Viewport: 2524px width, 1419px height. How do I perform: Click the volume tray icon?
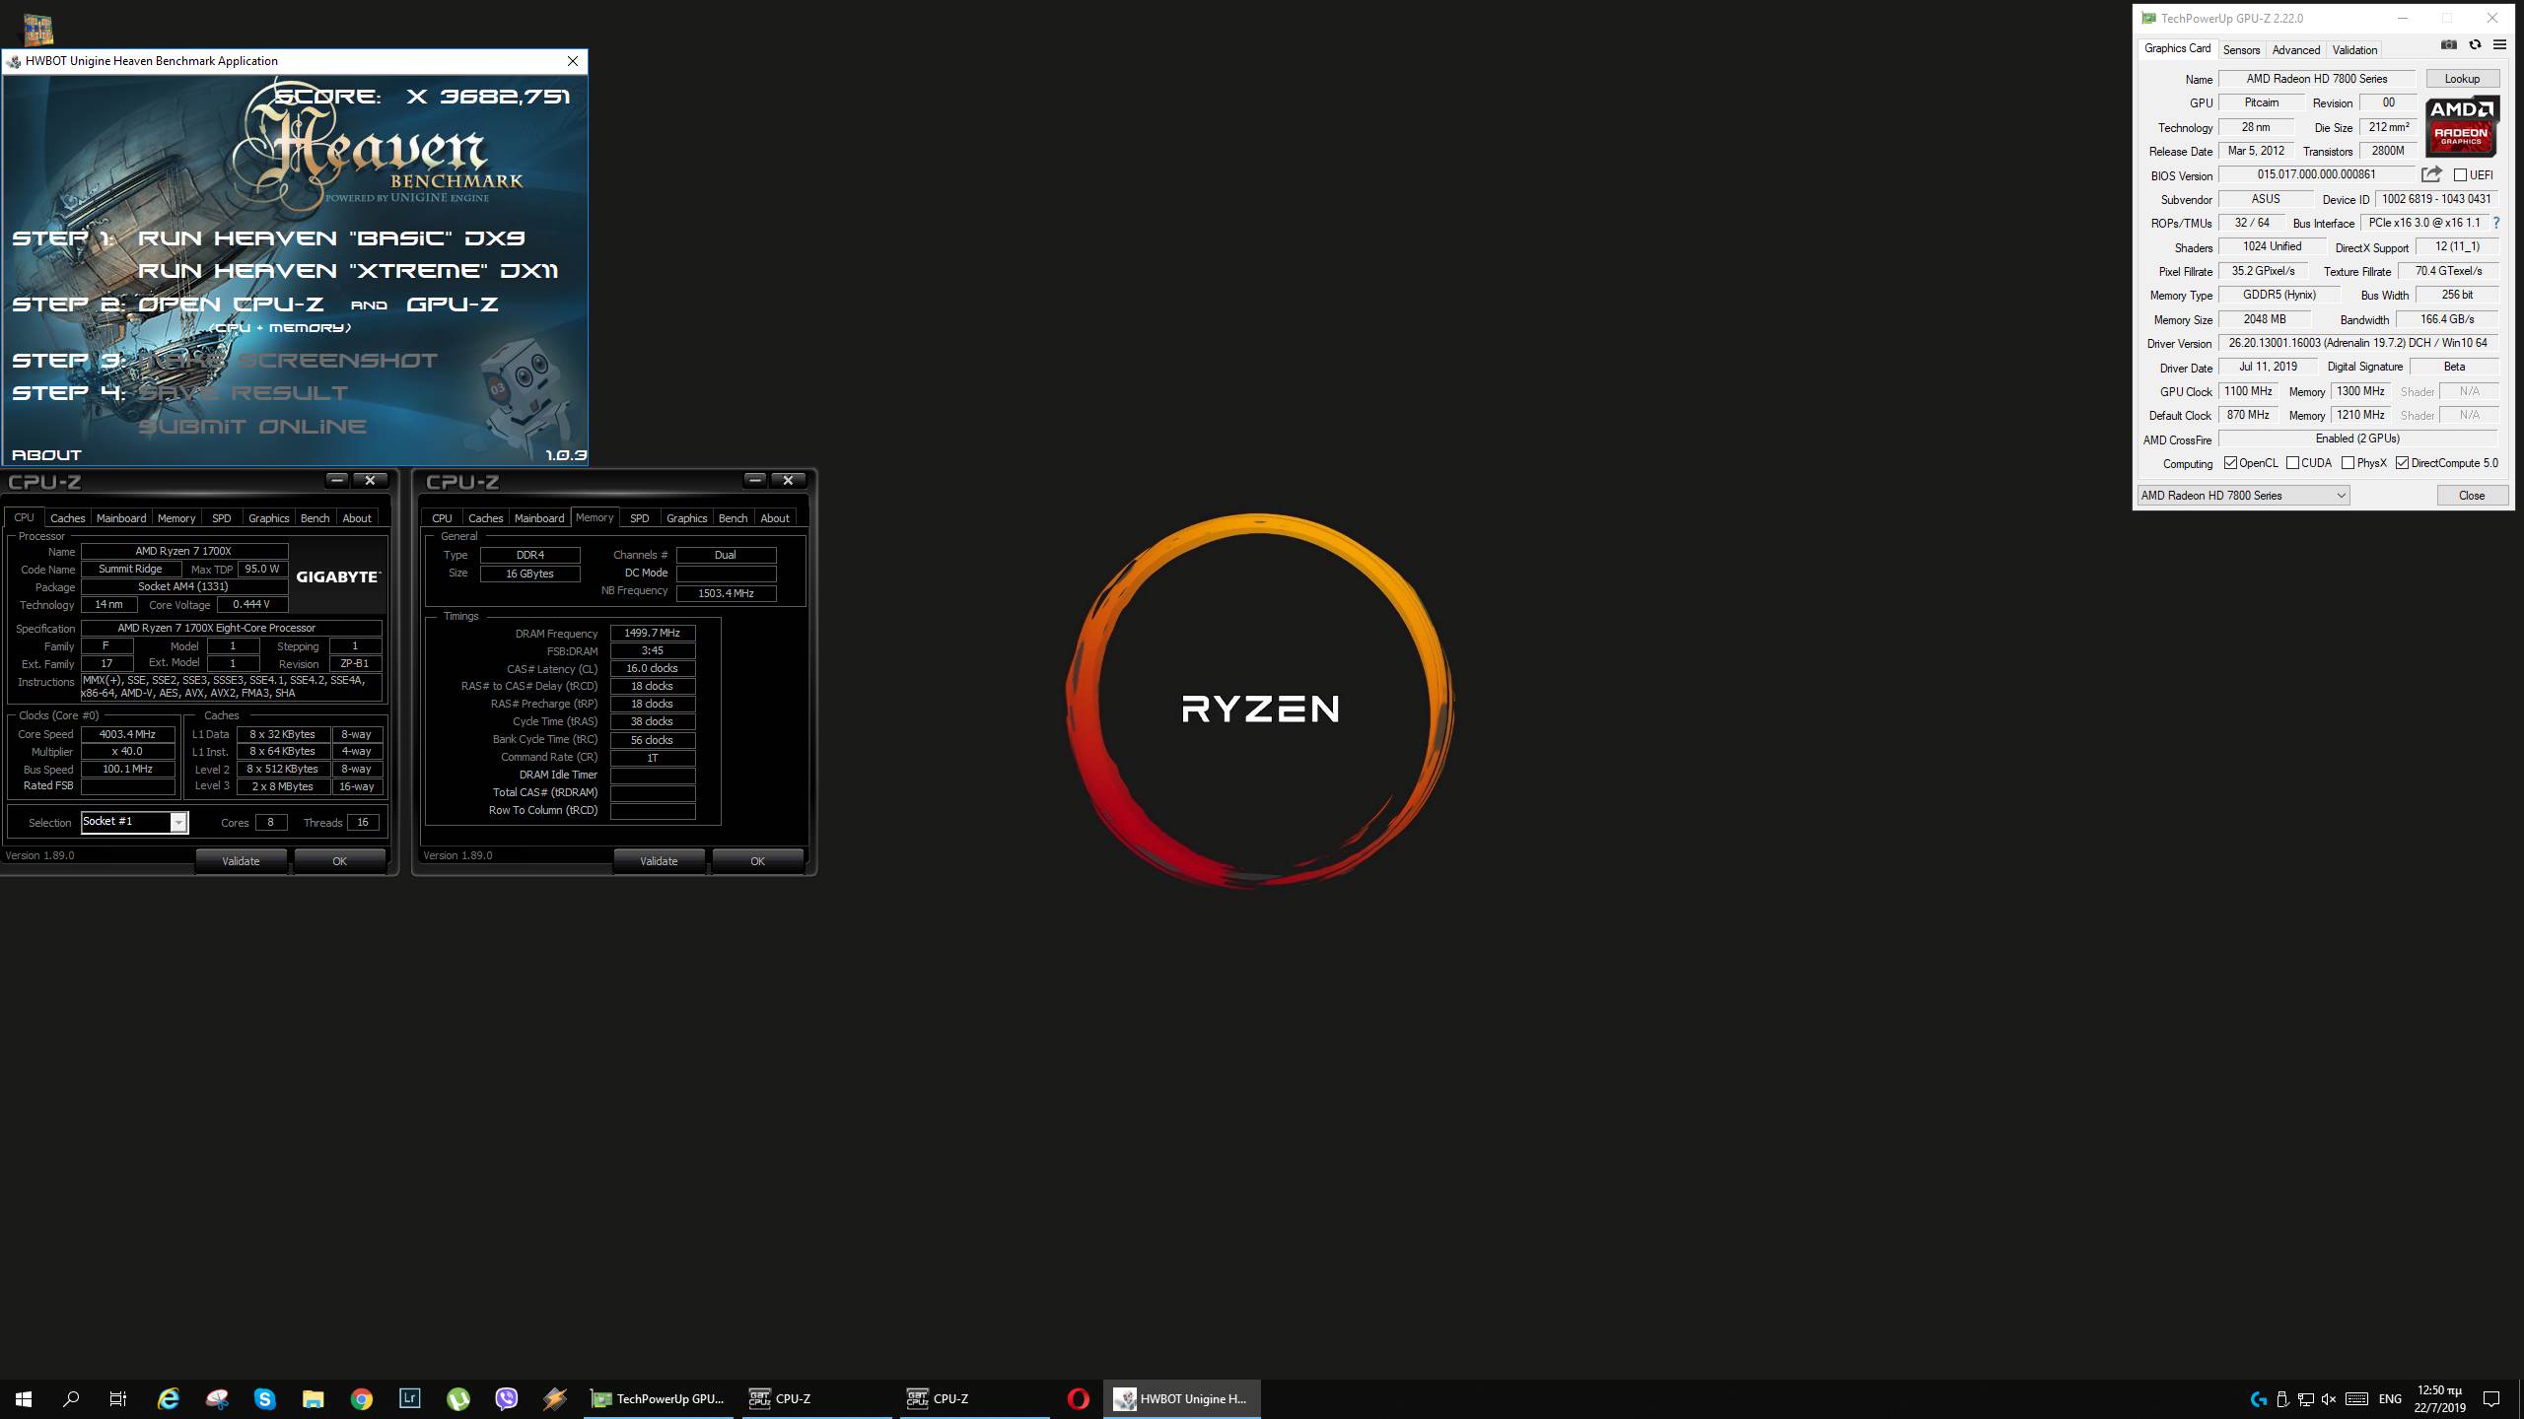click(2329, 1399)
